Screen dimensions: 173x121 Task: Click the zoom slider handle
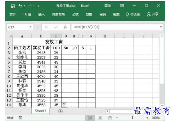[132, 118]
